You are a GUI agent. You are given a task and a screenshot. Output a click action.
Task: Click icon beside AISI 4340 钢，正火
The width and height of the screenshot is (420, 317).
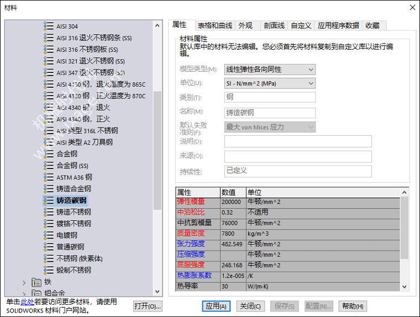tap(49, 119)
